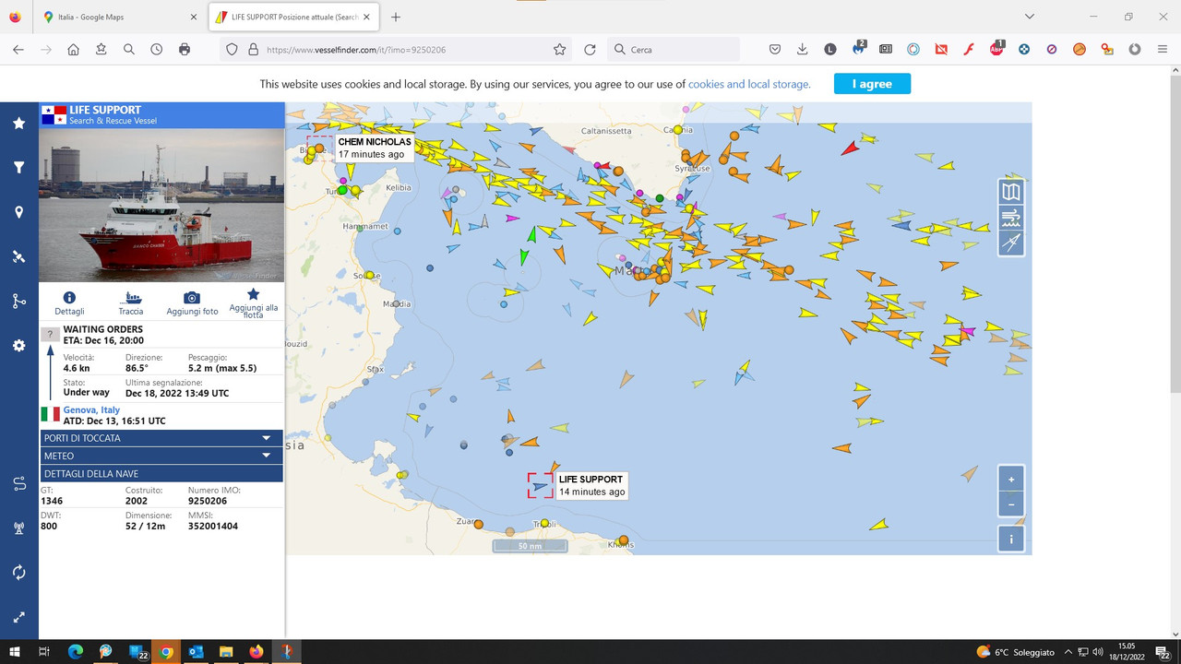
Task: Select the LIFE SUPPORT Posizione attuale tab
Action: click(292, 18)
